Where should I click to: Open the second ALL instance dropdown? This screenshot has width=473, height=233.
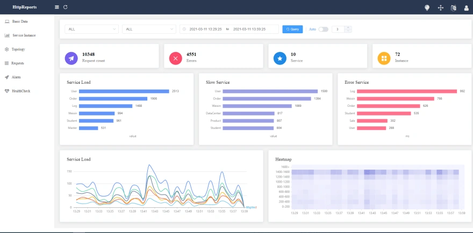[149, 29]
